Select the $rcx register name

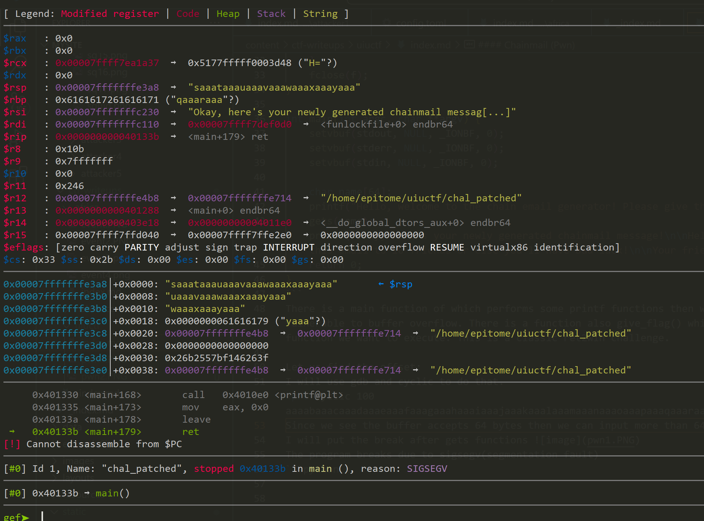click(x=15, y=63)
